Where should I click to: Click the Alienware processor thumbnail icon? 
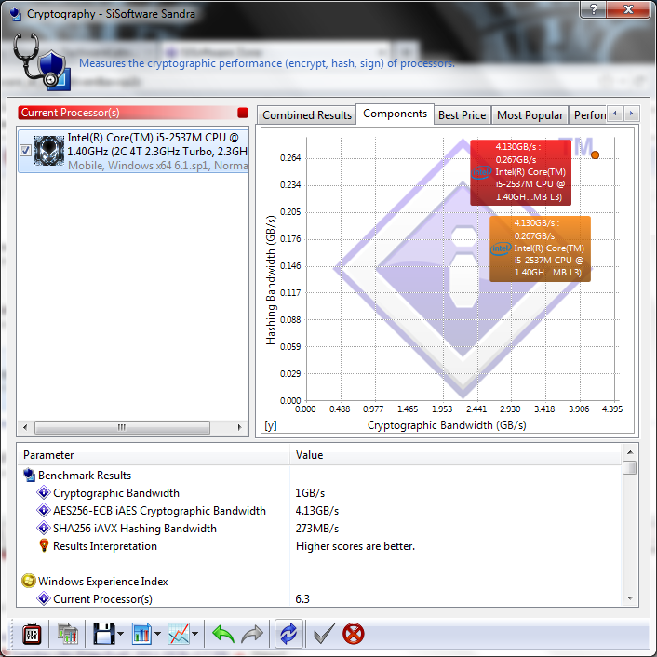tap(49, 151)
